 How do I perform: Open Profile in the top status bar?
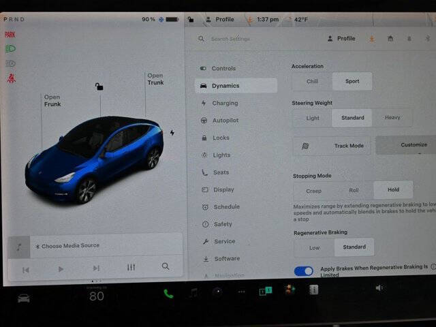(x=219, y=20)
